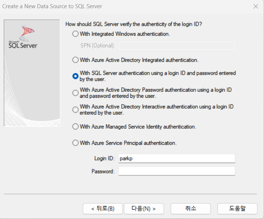
Task: Click the 'Password:' label
Action: [103, 171]
